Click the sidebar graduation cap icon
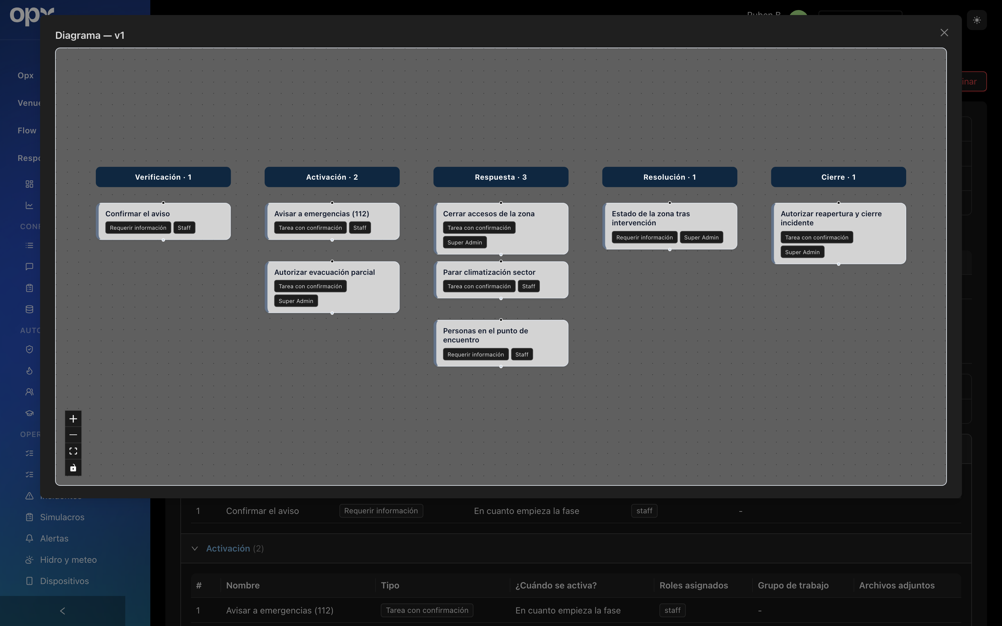Viewport: 1002px width, 626px height. (29, 413)
